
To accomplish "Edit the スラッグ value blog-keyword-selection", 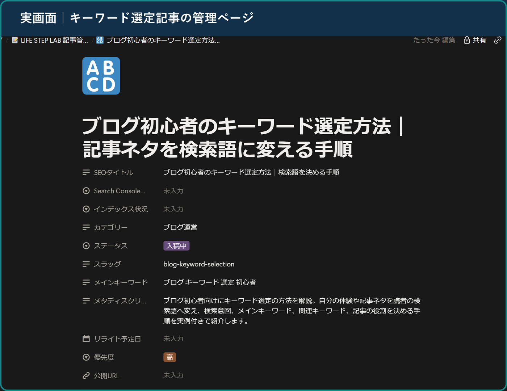I will pyautogui.click(x=199, y=264).
